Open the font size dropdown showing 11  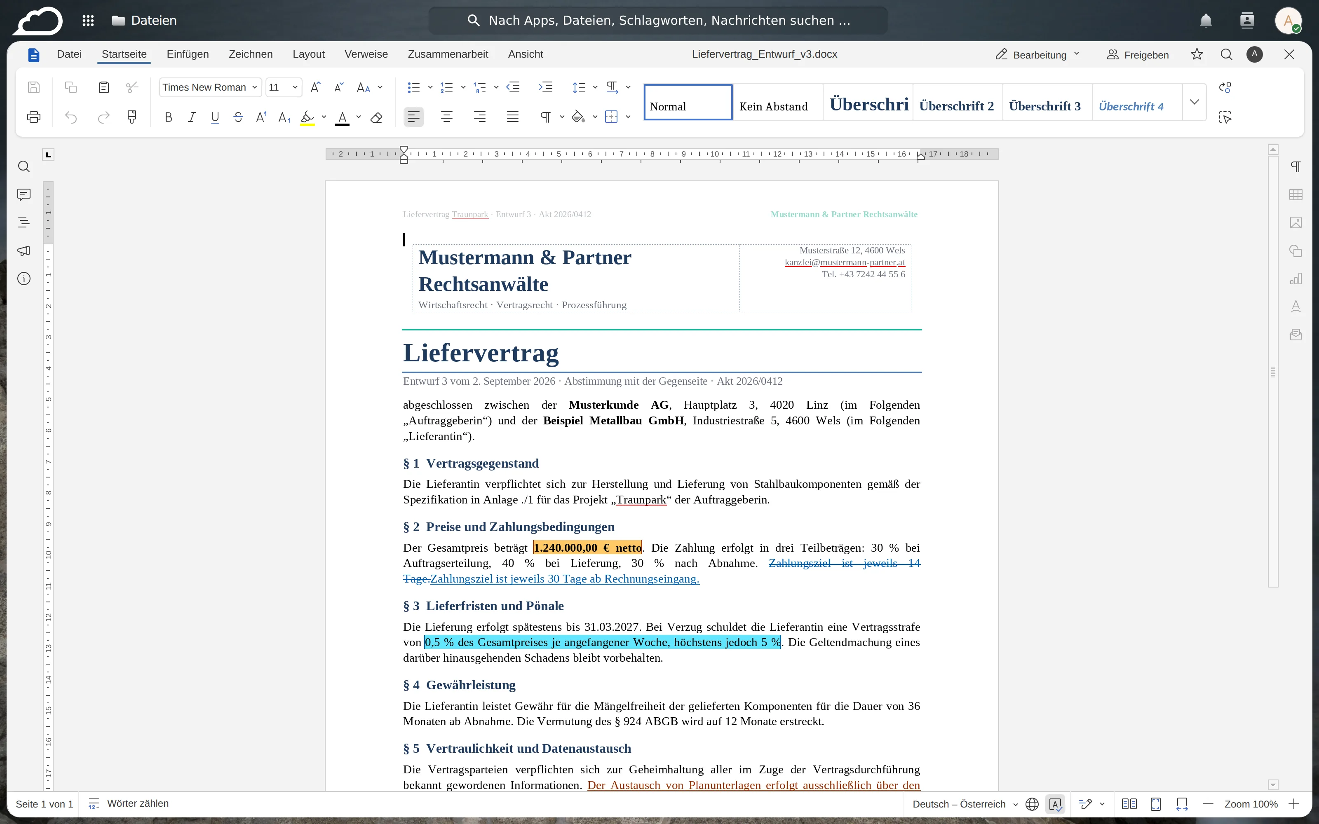pos(284,87)
